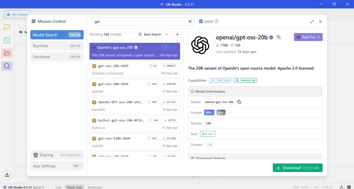
Task: Clear the gpt search text
Action: click(190, 22)
